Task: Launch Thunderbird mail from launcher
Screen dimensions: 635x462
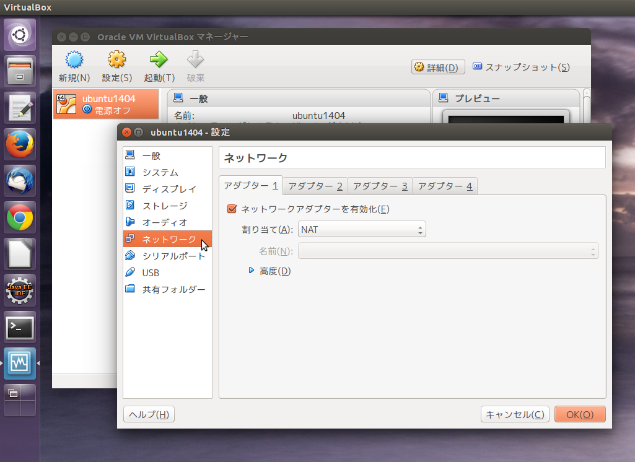Action: click(x=20, y=181)
